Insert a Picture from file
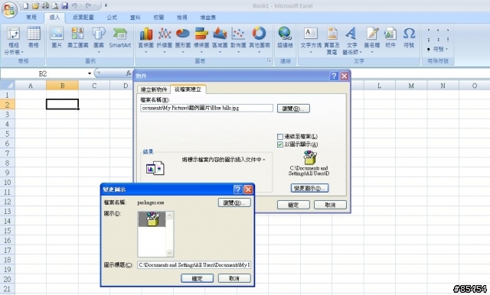 [x=57, y=37]
